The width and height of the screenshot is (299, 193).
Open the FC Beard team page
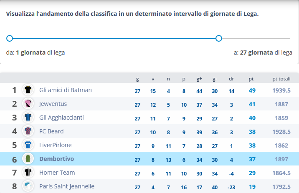click(x=51, y=131)
